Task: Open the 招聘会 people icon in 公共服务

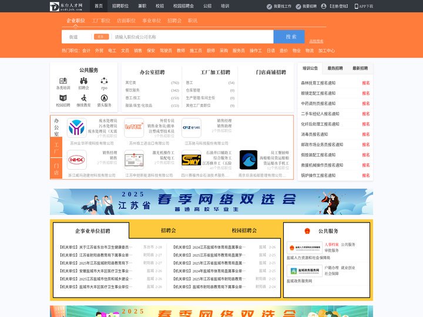Action: [x=83, y=80]
